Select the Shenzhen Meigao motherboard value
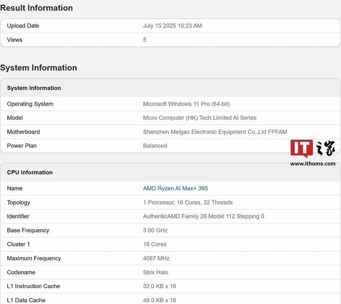Viewport: 341px width, 304px height. tap(215, 132)
